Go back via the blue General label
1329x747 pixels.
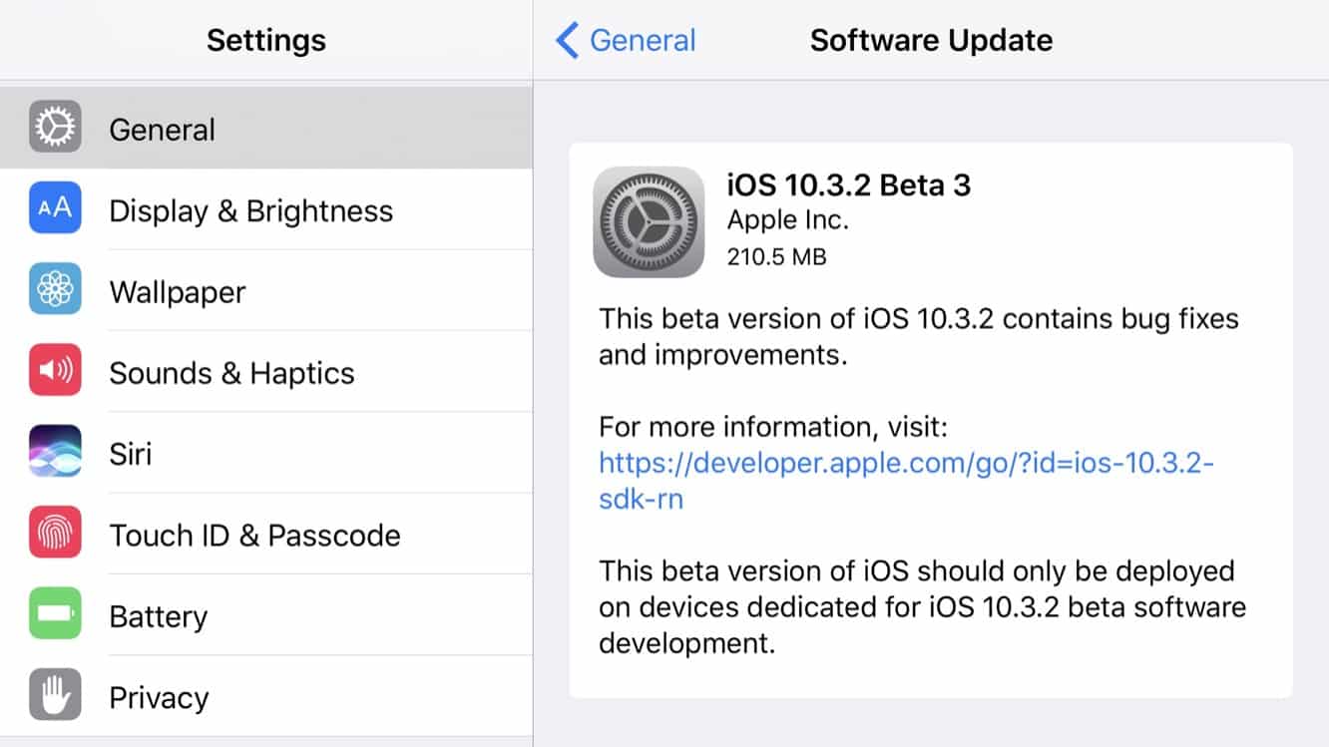tap(643, 41)
